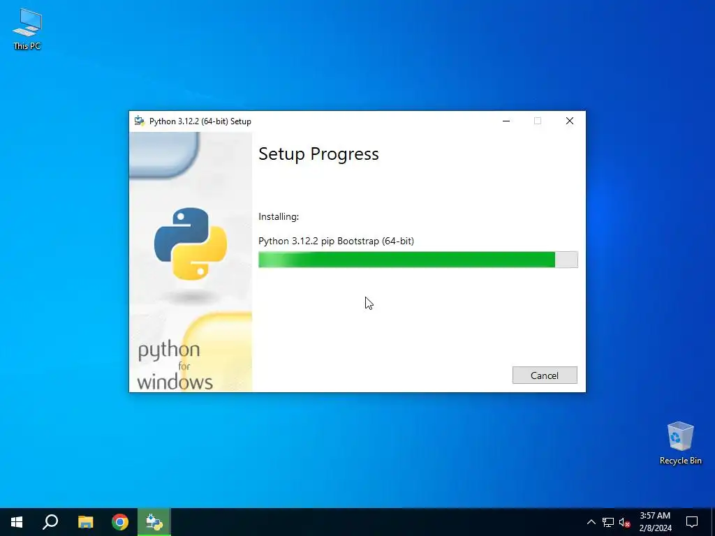Open the network status tray icon
Viewport: 715px width, 536px height.
pos(608,522)
